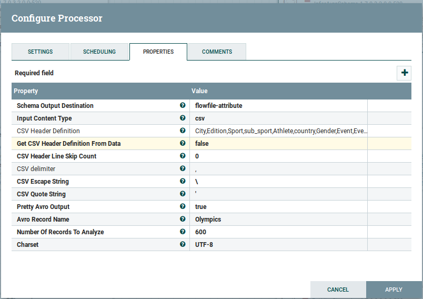423x299 pixels.
Task: Edit the UTF-8 charset value
Action: pos(278,244)
